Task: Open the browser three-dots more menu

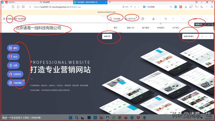Action: coord(207,7)
